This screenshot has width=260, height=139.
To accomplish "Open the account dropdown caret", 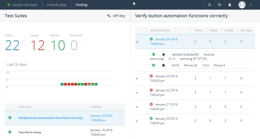I will click(x=251, y=5).
